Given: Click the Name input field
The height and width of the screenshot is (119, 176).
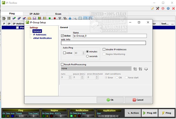Looking at the screenshot, I should [110, 36].
